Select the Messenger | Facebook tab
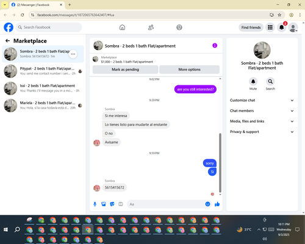305x244 pixels. coord(37,5)
